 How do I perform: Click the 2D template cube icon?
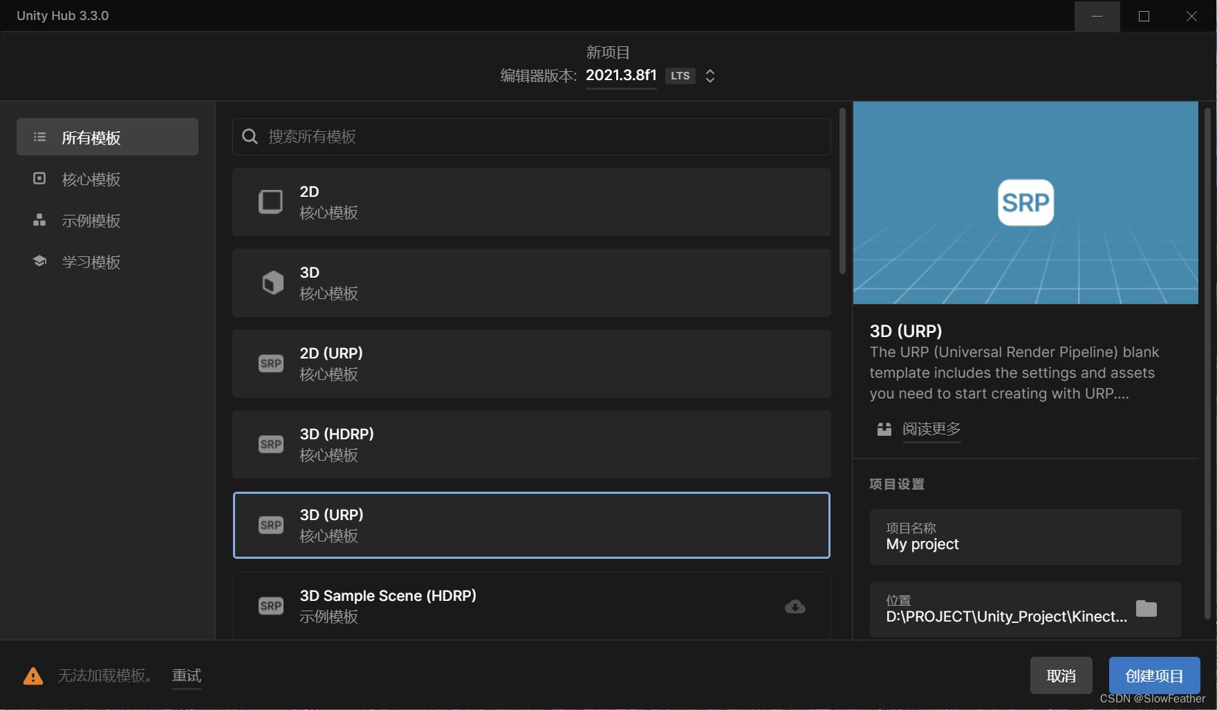pyautogui.click(x=270, y=202)
